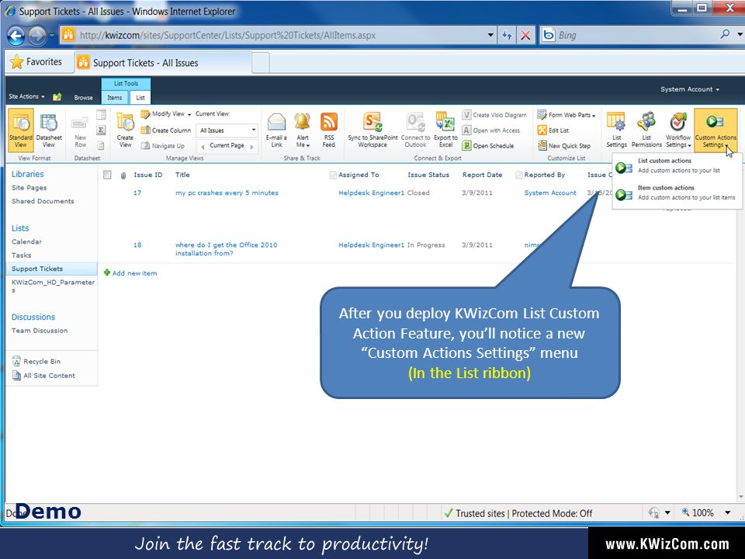The width and height of the screenshot is (745, 559).
Task: Switch to Standard View
Action: (20, 130)
